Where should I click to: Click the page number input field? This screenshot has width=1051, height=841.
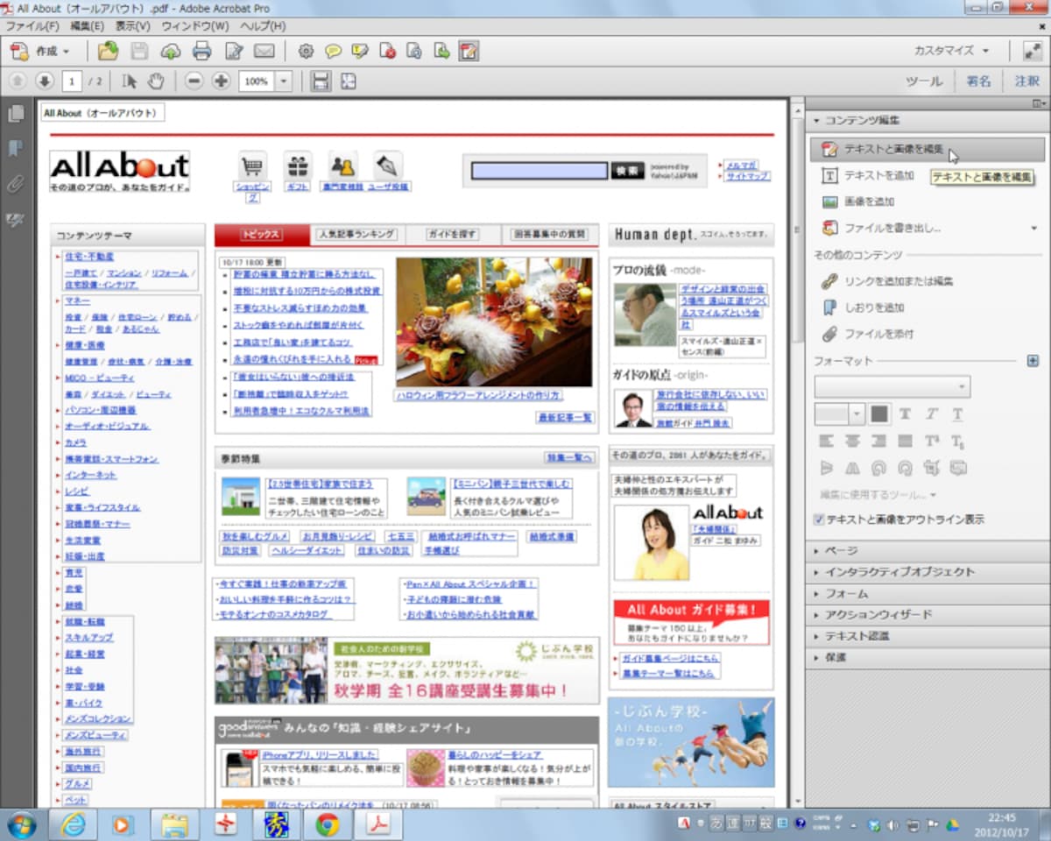click(x=71, y=81)
